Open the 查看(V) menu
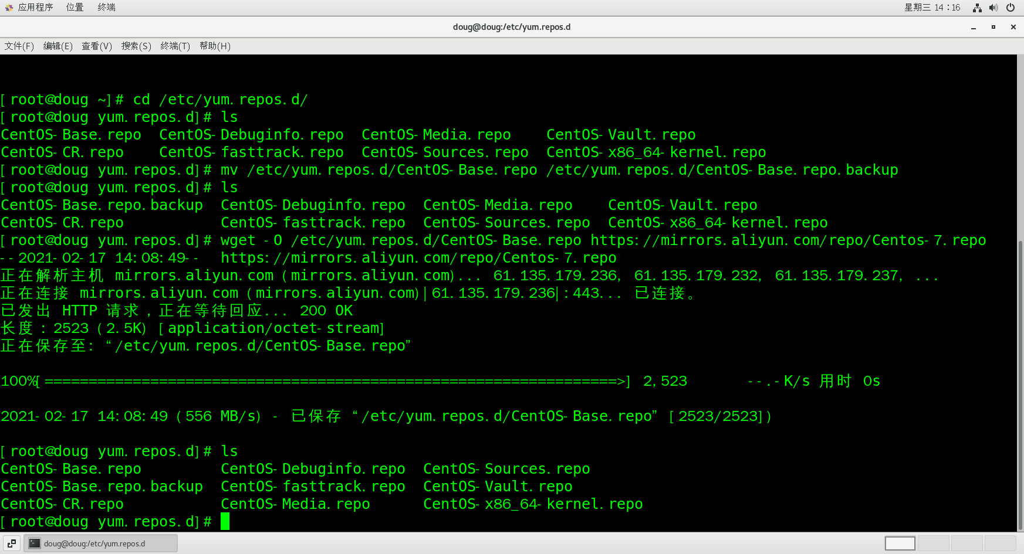 (97, 46)
